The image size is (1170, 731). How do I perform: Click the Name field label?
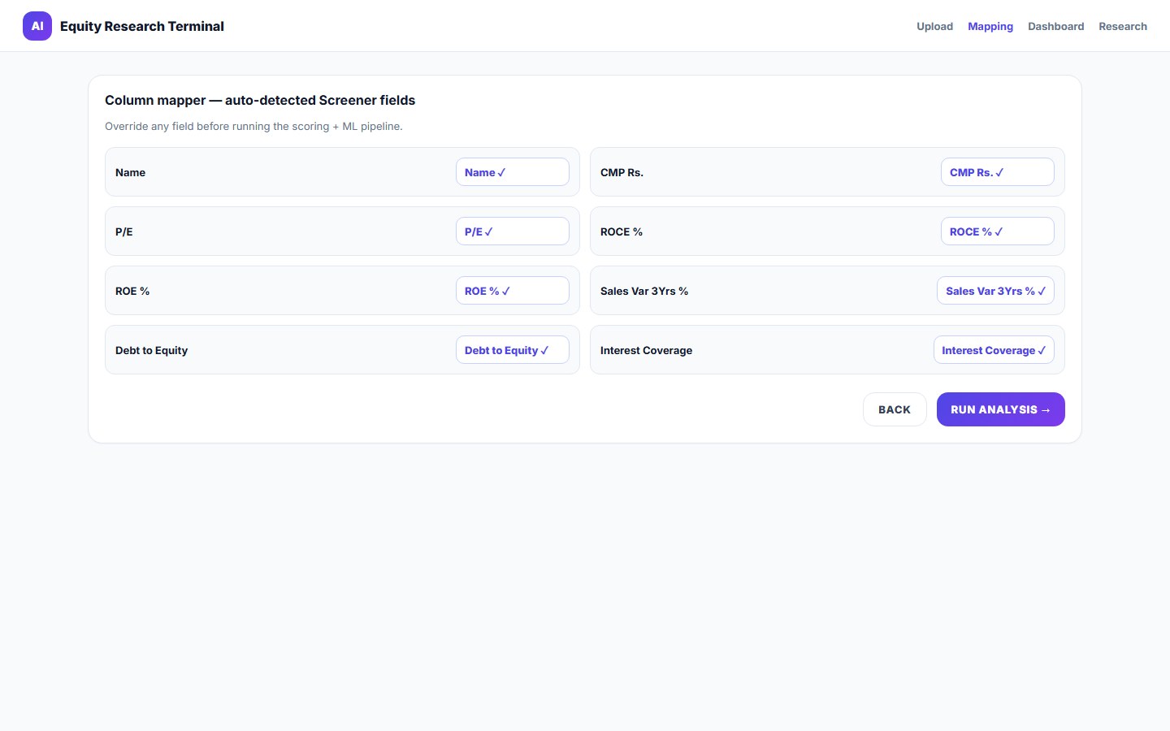point(130,172)
